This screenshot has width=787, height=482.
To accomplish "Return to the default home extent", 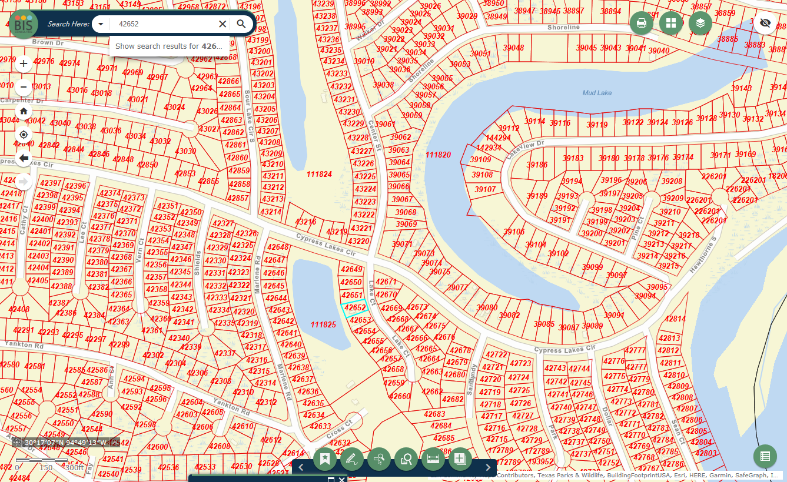I will click(24, 111).
